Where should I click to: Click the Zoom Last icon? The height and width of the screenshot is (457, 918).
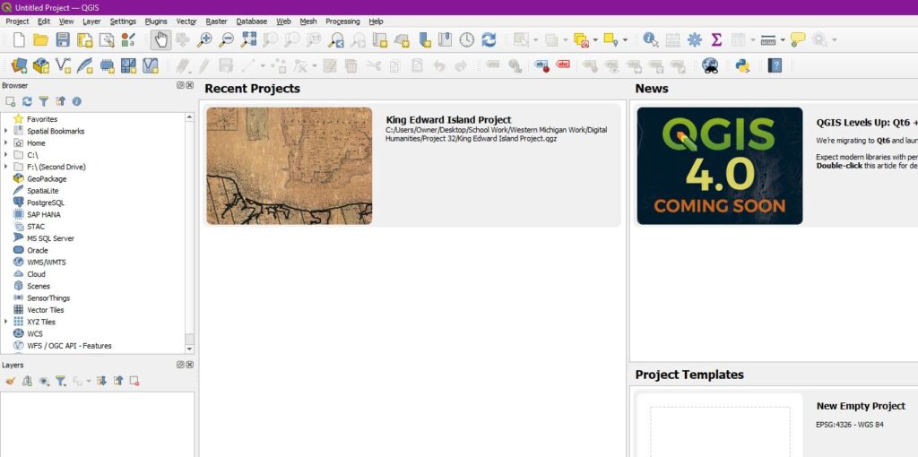pos(336,39)
